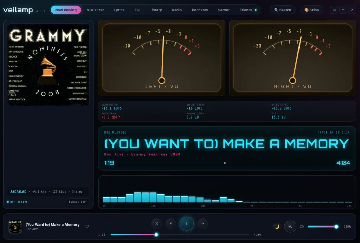This screenshot has height=243, width=360.
Task: Favorite the song with the heart icon
Action: (87, 226)
